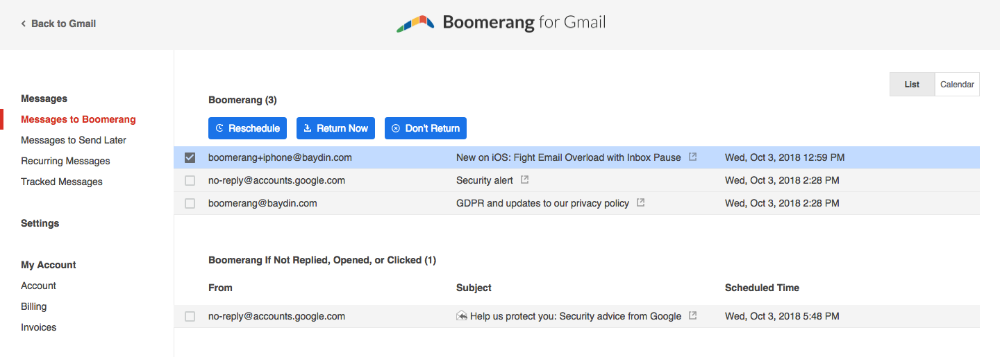The height and width of the screenshot is (357, 1000).
Task: Open Messages to Send Later
Action: tap(74, 140)
